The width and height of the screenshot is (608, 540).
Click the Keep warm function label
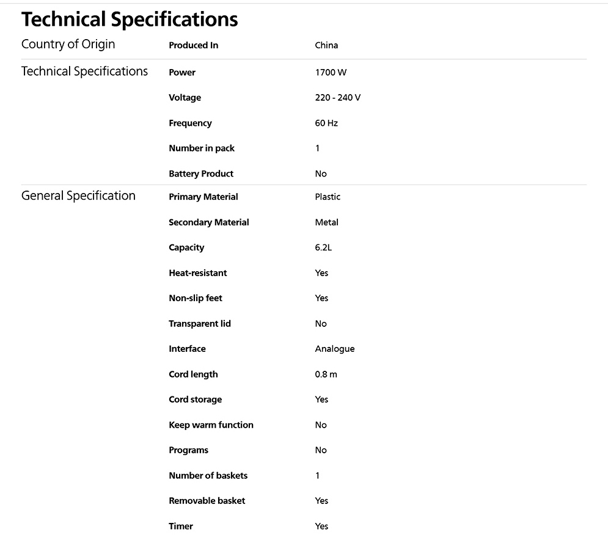tap(211, 425)
